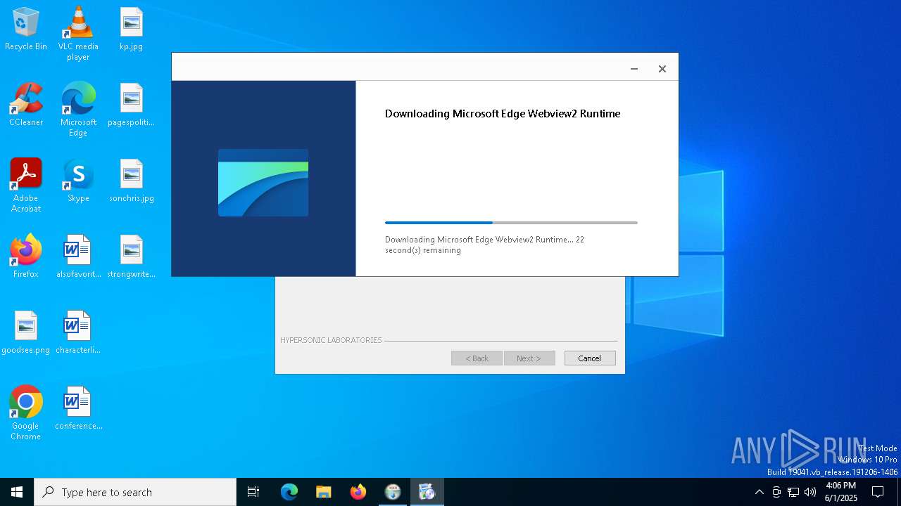Viewport: 901px width, 506px height.
Task: Open Microsoft Edge desktop shortcut
Action: click(78, 110)
